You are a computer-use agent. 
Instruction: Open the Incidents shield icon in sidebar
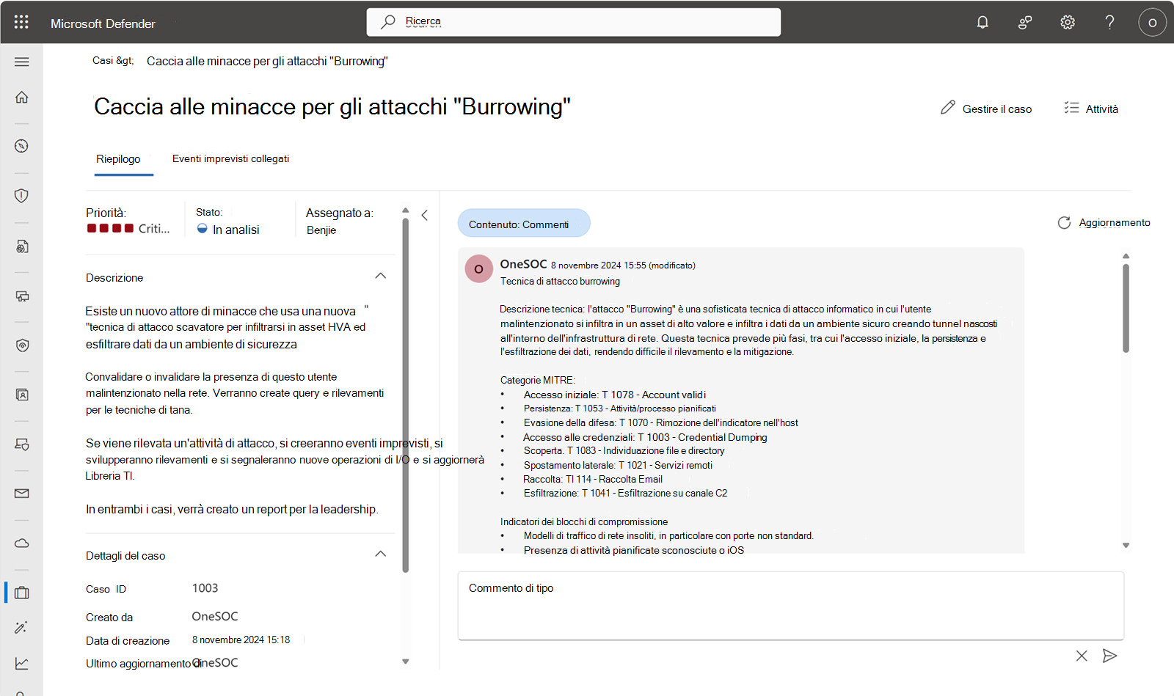pos(21,196)
